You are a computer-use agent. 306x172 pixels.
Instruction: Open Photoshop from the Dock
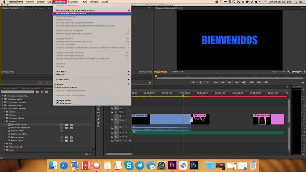pyautogui.click(x=194, y=165)
